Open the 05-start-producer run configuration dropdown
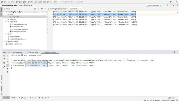The width and height of the screenshot is (179, 101). click(154, 5)
